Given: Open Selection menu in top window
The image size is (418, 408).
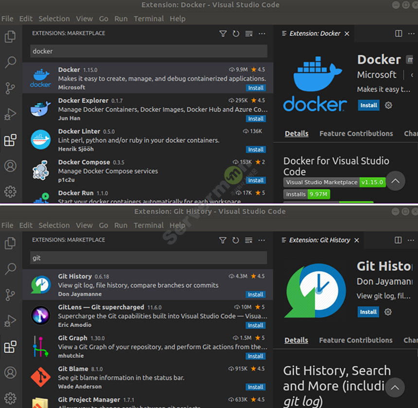Looking at the screenshot, I should coord(54,18).
